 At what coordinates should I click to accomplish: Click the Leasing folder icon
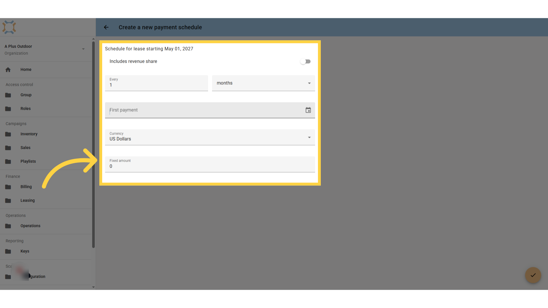tap(8, 200)
